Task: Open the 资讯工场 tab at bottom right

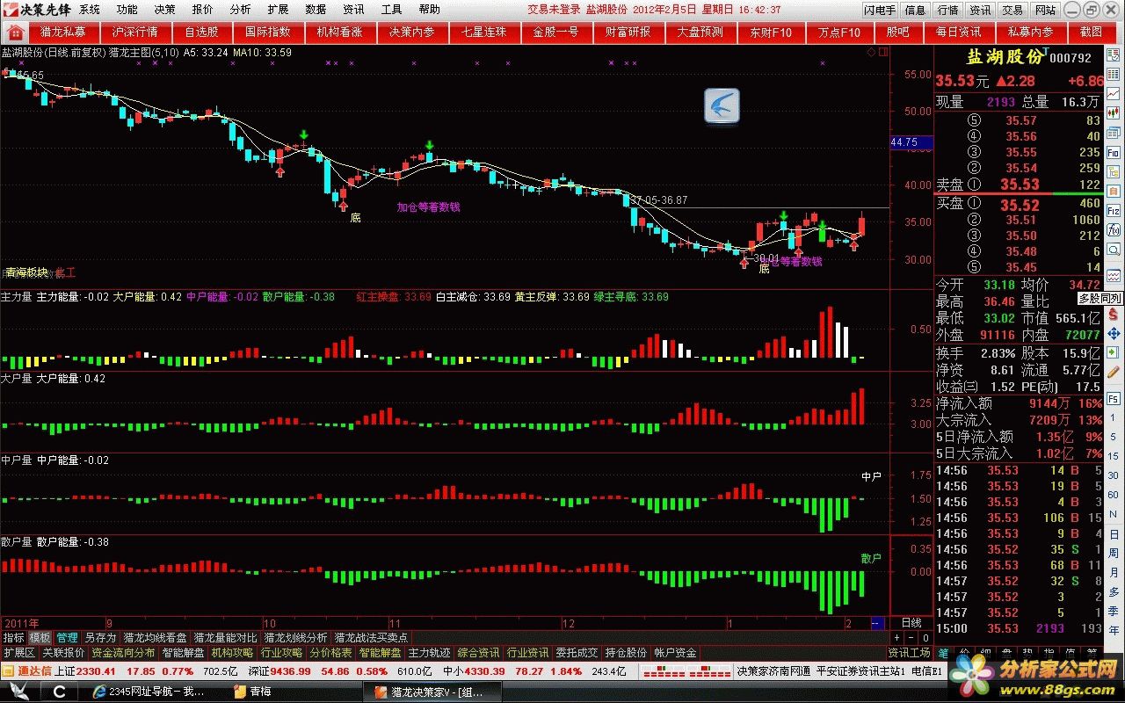Action: 910,652
